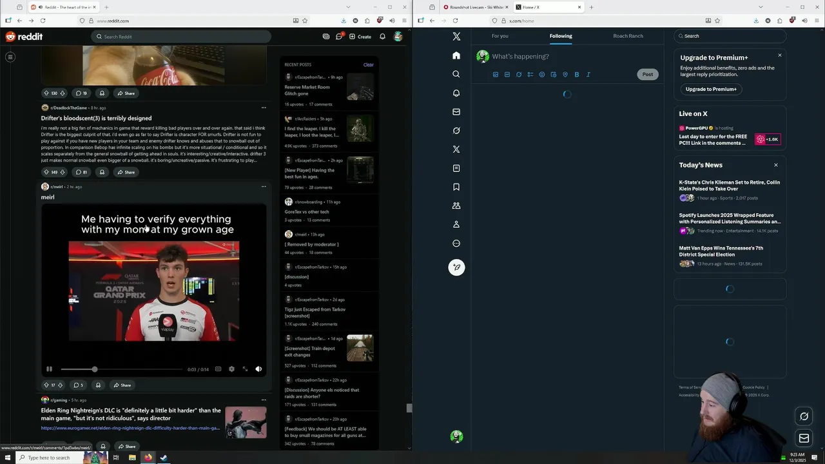Add a GIF to X post

tap(507, 75)
